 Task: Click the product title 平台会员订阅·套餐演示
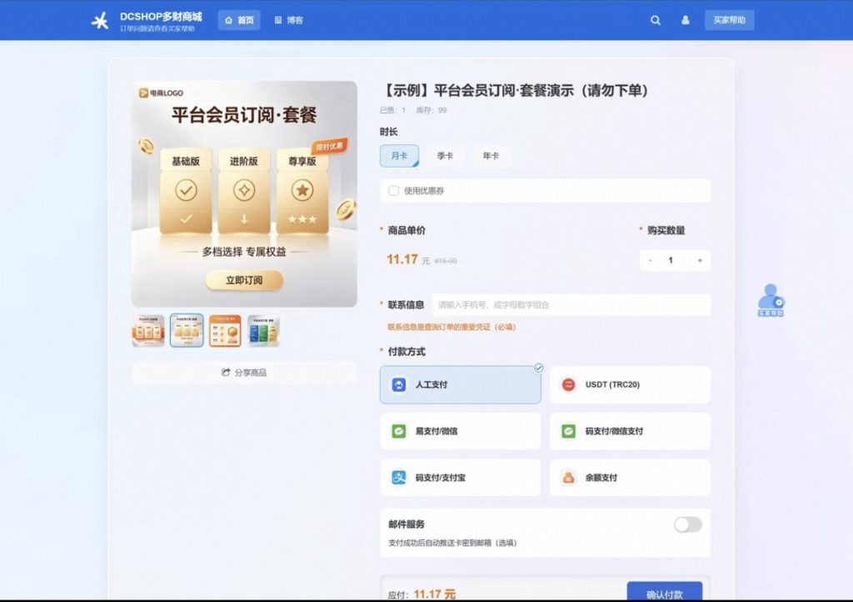pyautogui.click(x=516, y=90)
